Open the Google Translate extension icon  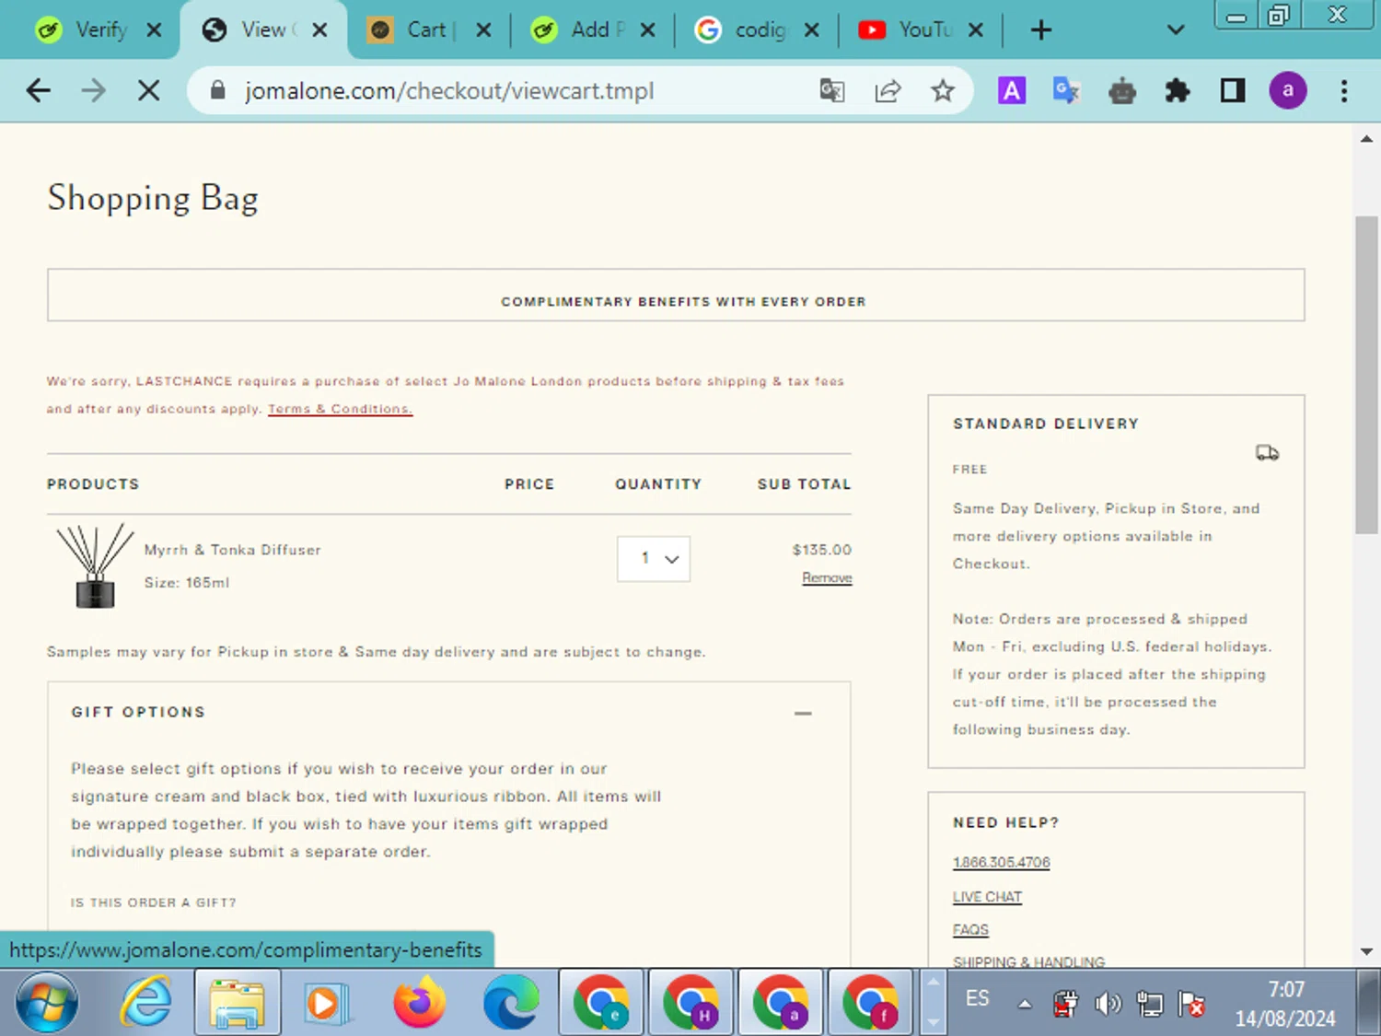(x=1066, y=90)
